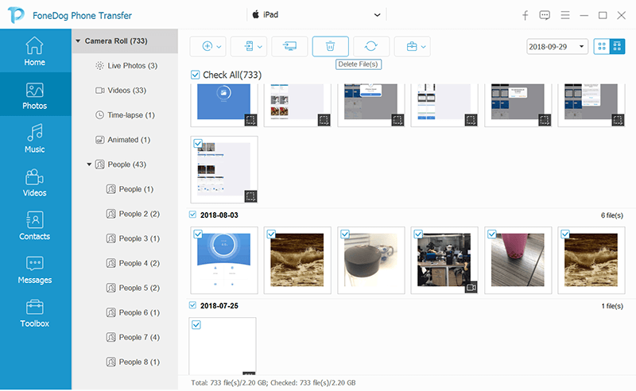
Task: Click the Delete File(s) trash icon
Action: click(330, 46)
